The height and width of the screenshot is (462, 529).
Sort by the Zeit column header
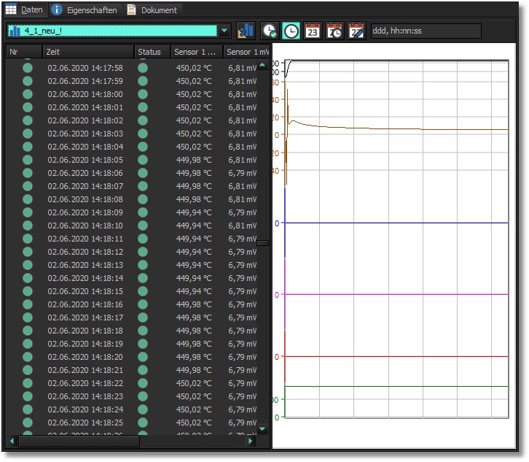click(88, 52)
